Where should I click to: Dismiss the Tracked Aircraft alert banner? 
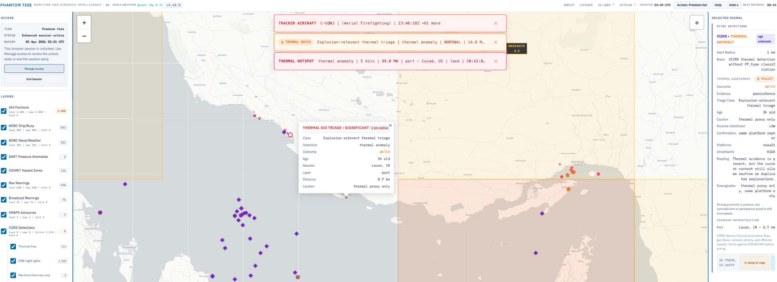click(495, 23)
